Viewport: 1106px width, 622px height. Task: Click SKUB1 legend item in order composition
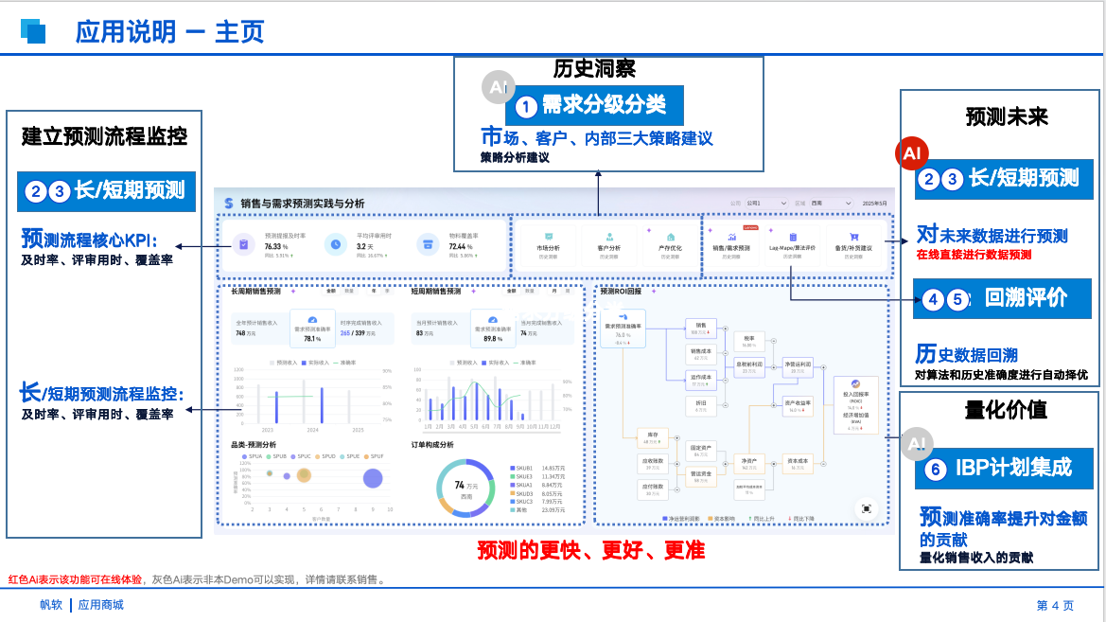click(x=512, y=468)
